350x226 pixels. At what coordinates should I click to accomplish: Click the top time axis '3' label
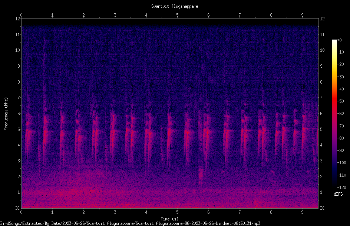(x=115, y=15)
